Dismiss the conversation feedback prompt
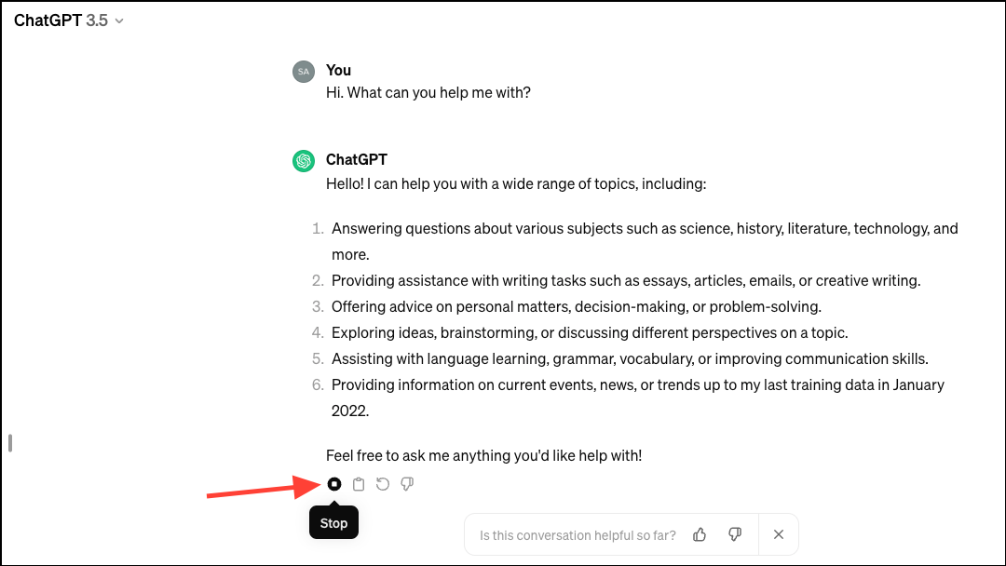Screen dimensions: 1006x566 click(778, 534)
